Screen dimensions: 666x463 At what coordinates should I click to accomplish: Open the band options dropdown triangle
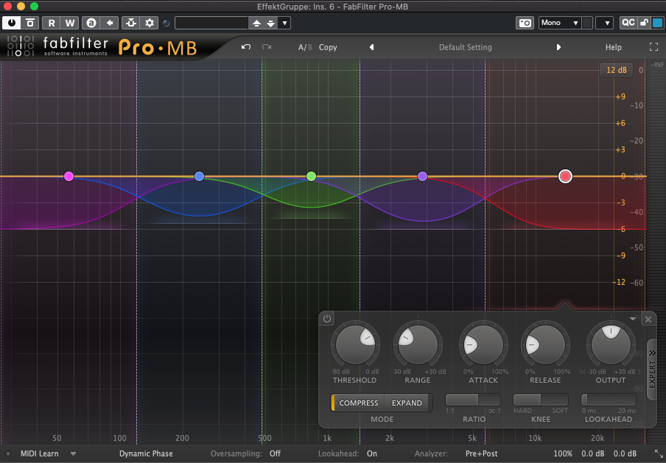[x=633, y=319]
